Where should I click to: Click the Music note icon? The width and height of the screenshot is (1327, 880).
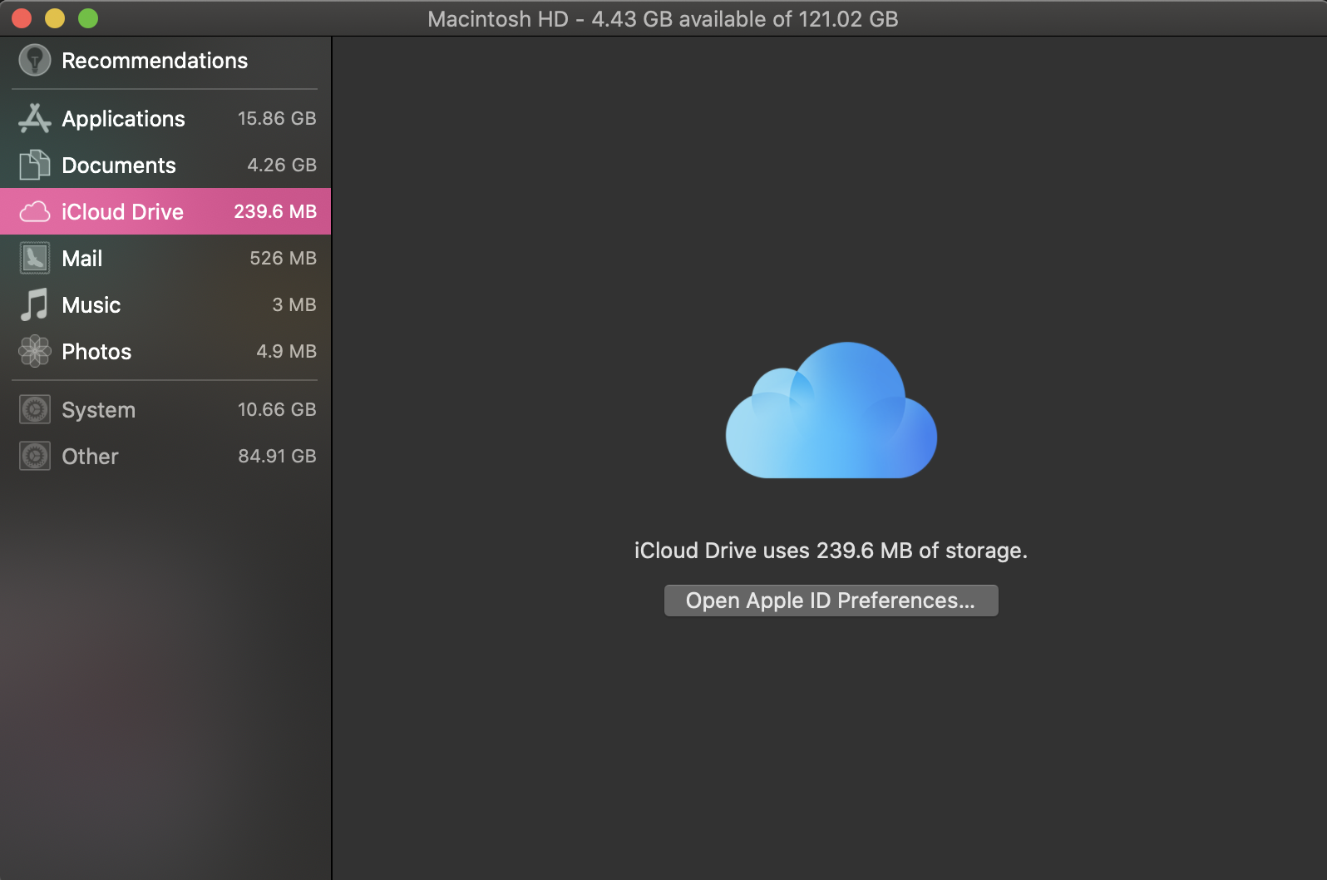(35, 304)
